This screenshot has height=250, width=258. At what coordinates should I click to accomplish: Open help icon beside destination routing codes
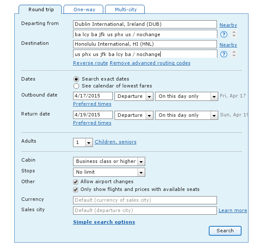pos(224,54)
